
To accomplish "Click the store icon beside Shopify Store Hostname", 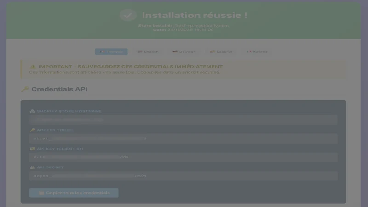I will (32, 111).
